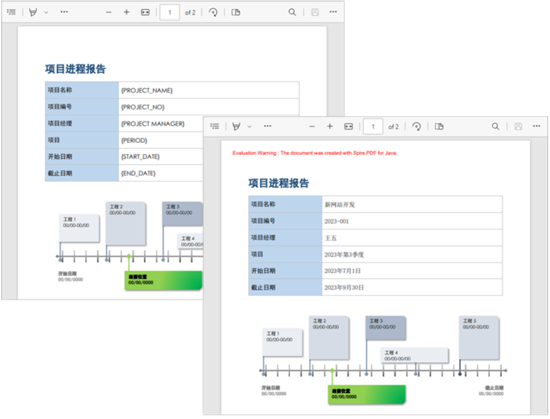Click the 2023年第3季度 period value
The image size is (550, 419).
pos(344,255)
